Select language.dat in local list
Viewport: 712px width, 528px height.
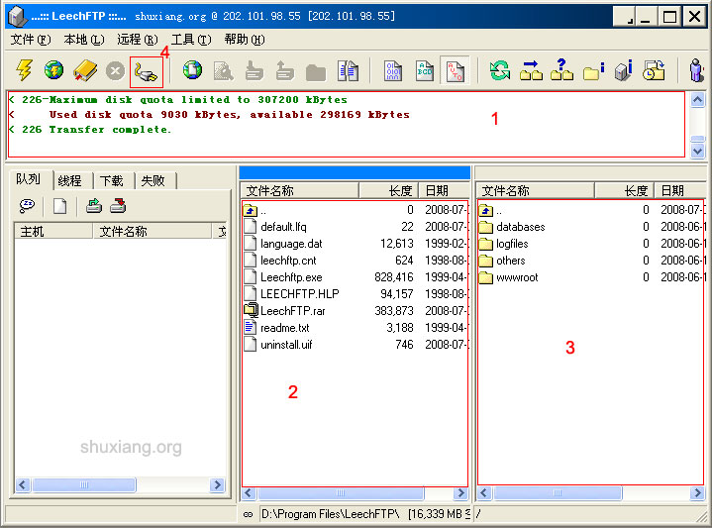(291, 244)
